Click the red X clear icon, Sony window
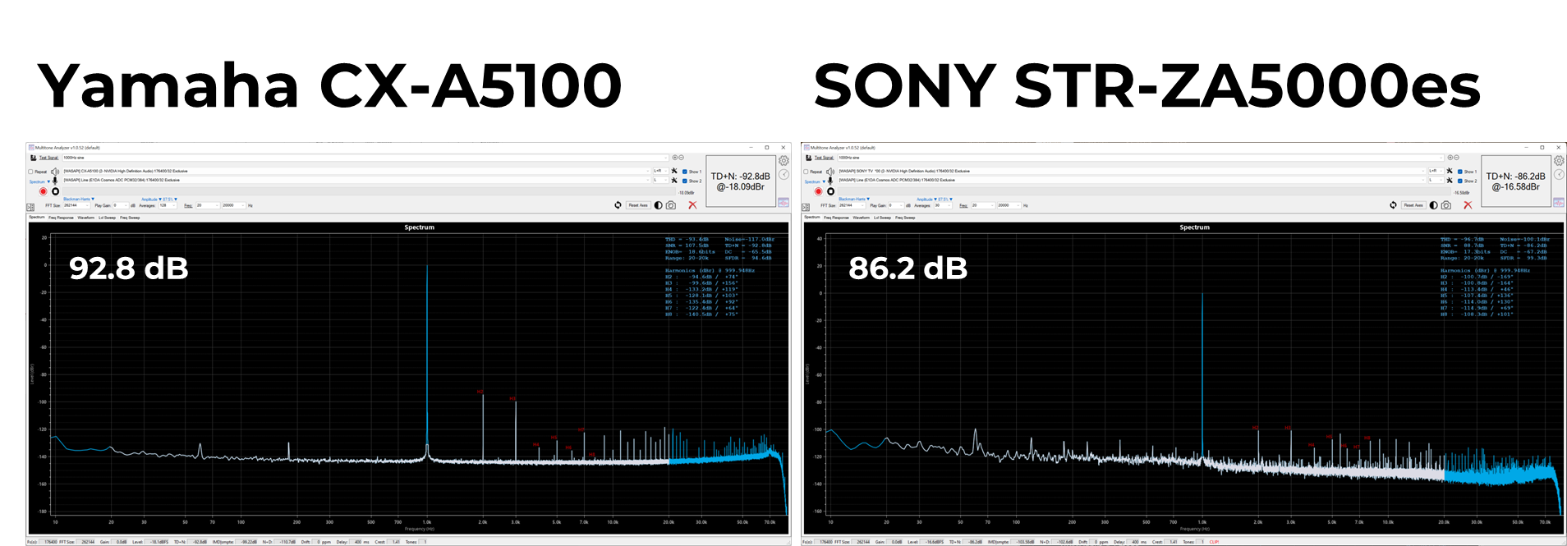Viewport: 1567px width, 546px height. (x=1468, y=205)
